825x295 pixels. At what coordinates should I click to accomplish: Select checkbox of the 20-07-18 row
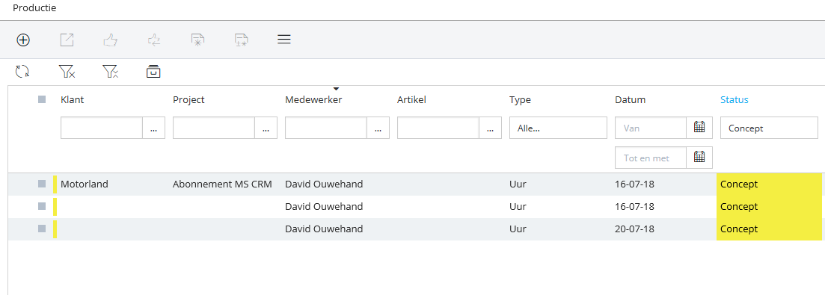[42, 229]
